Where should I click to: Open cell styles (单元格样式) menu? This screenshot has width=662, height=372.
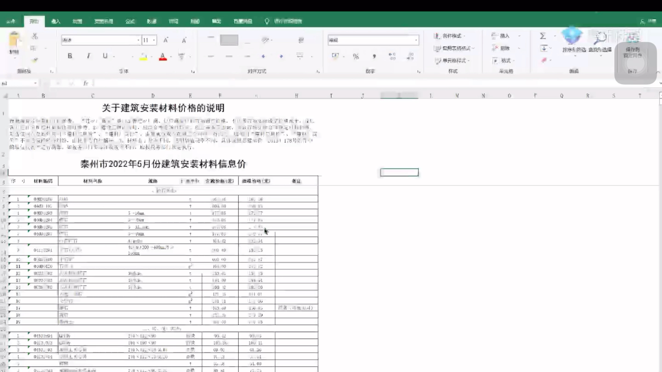tap(452, 61)
